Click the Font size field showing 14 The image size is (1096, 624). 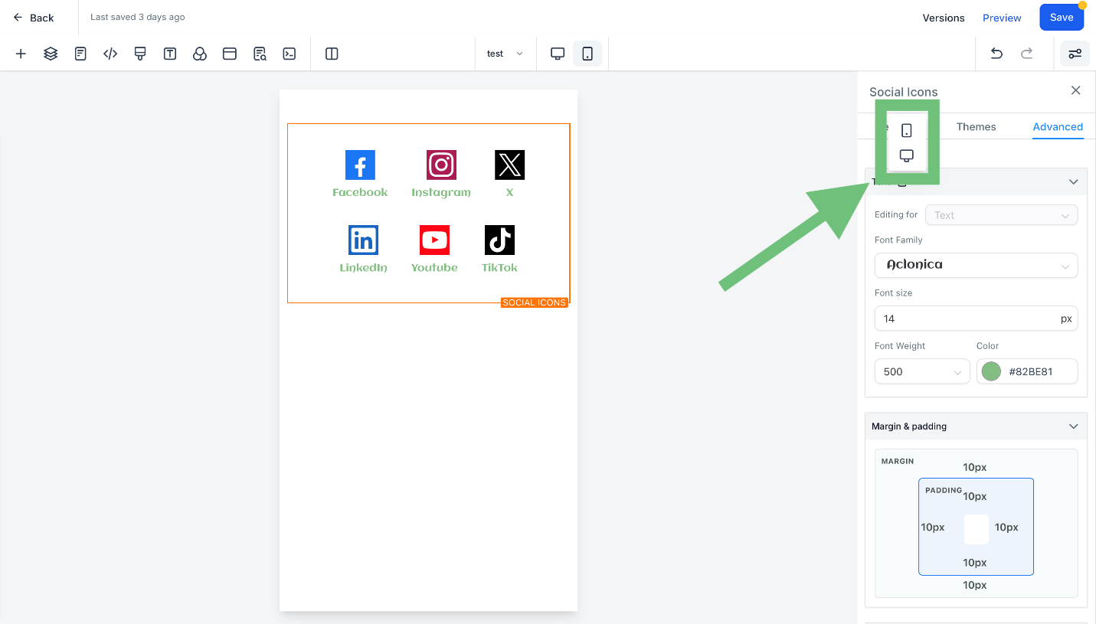click(x=976, y=319)
